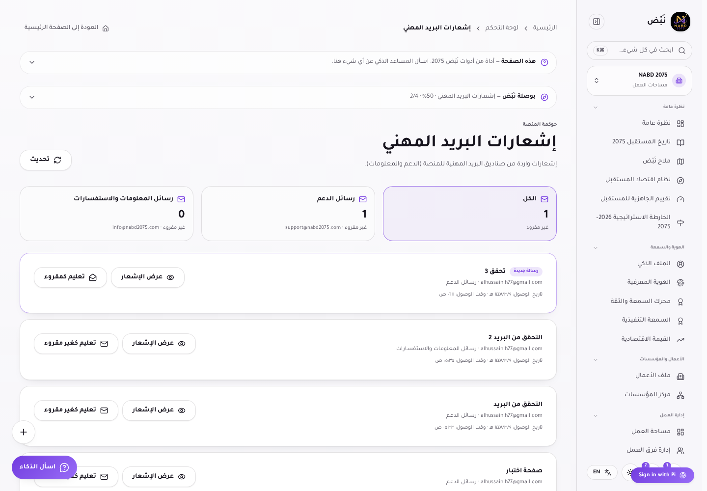Go to ملاح نَبْض navigator page
The image size is (707, 491).
point(639,161)
